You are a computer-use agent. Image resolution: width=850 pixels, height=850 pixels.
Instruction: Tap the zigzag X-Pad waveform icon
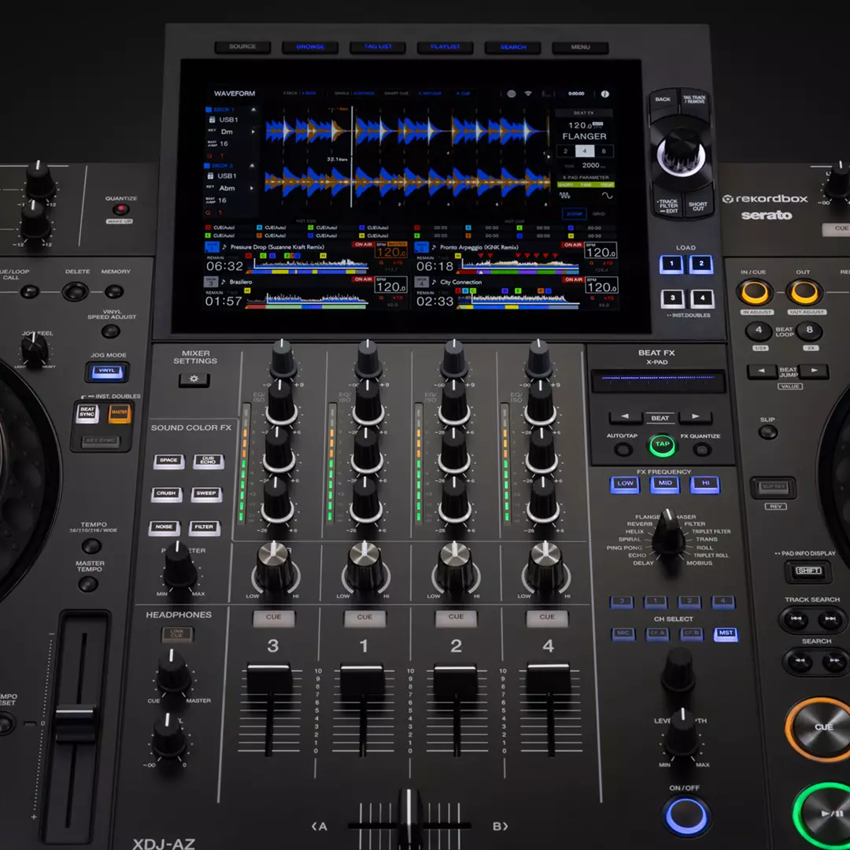click(x=565, y=195)
